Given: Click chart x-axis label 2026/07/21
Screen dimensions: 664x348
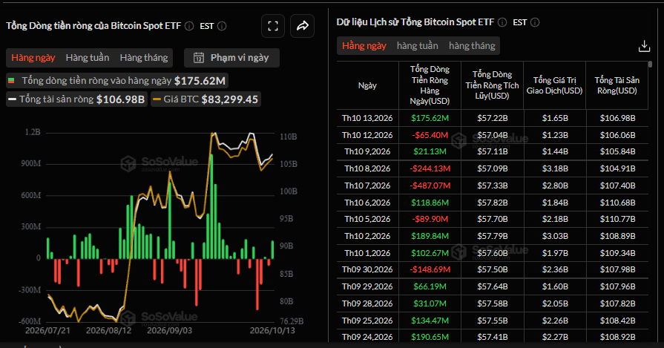Looking at the screenshot, I should click(x=47, y=330).
